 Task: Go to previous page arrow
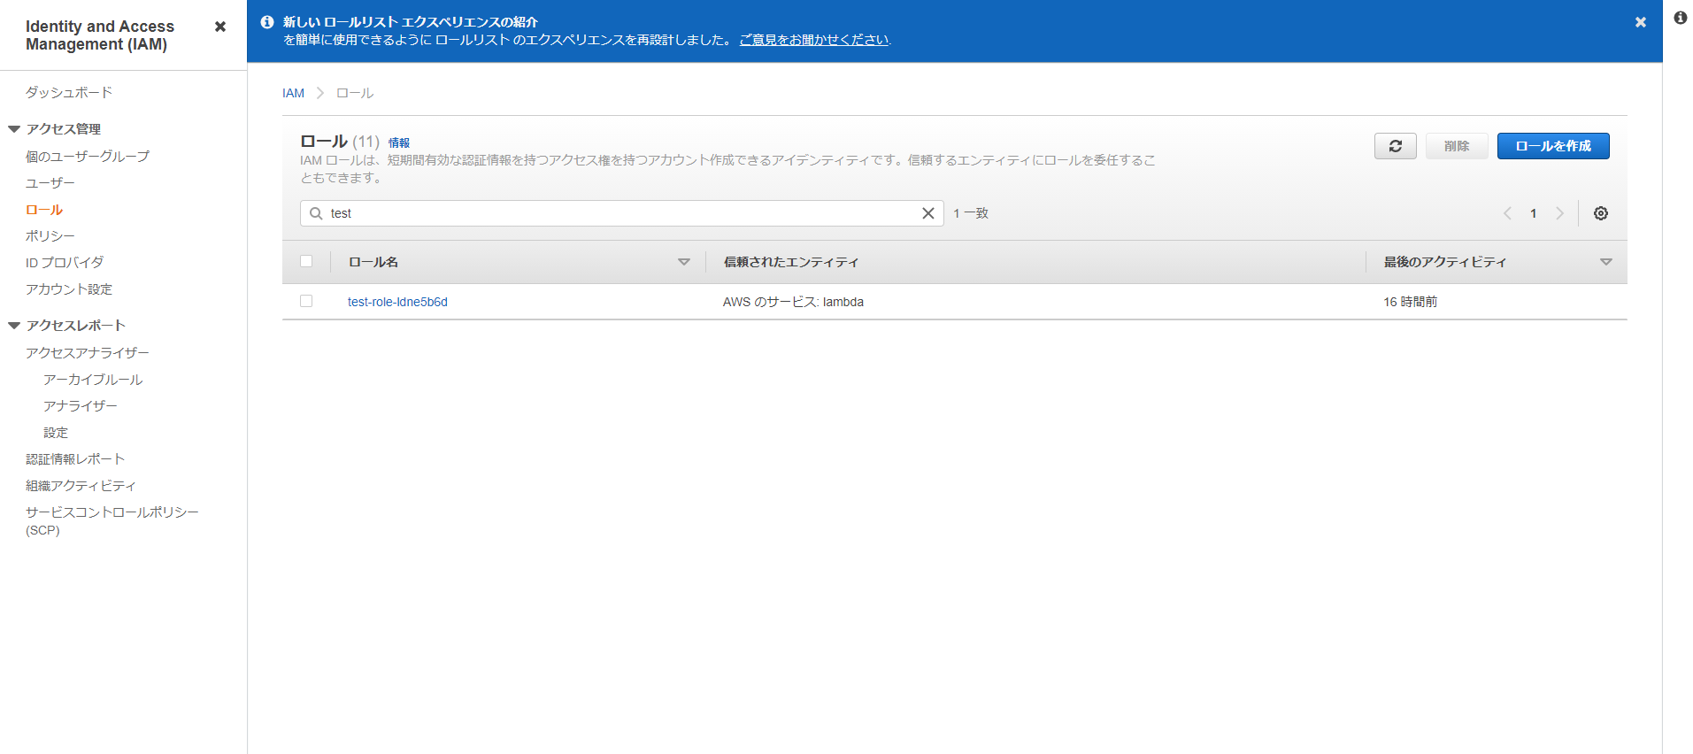pyautogui.click(x=1507, y=213)
